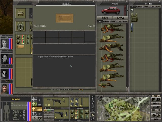The height and width of the screenshot is (122, 162).
Task: Open the list journal icon
Action: pos(154,111)
